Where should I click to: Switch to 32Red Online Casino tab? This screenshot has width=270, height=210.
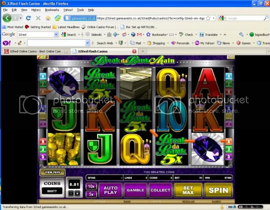pyautogui.click(x=36, y=51)
